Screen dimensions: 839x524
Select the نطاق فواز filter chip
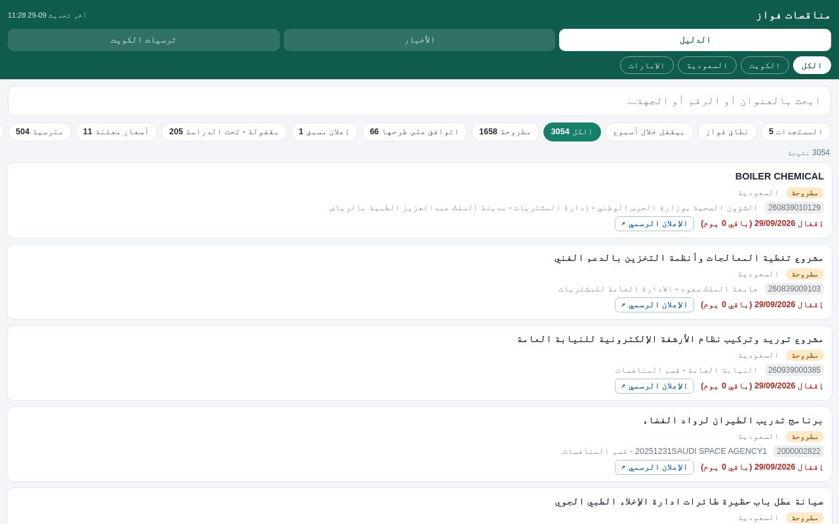727,132
